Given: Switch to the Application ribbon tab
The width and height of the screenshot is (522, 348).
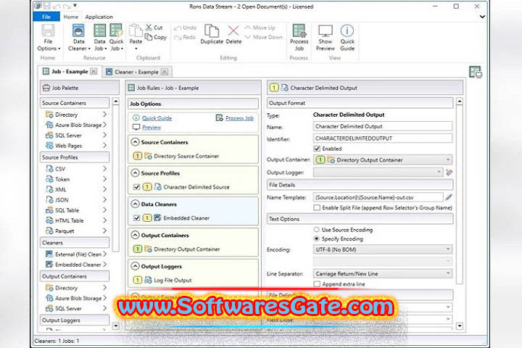Looking at the screenshot, I should [99, 17].
